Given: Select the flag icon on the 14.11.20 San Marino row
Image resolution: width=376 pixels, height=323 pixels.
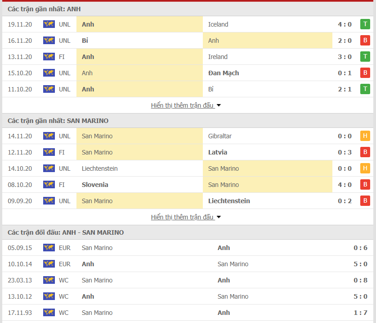Looking at the screenshot, I should (x=49, y=136).
